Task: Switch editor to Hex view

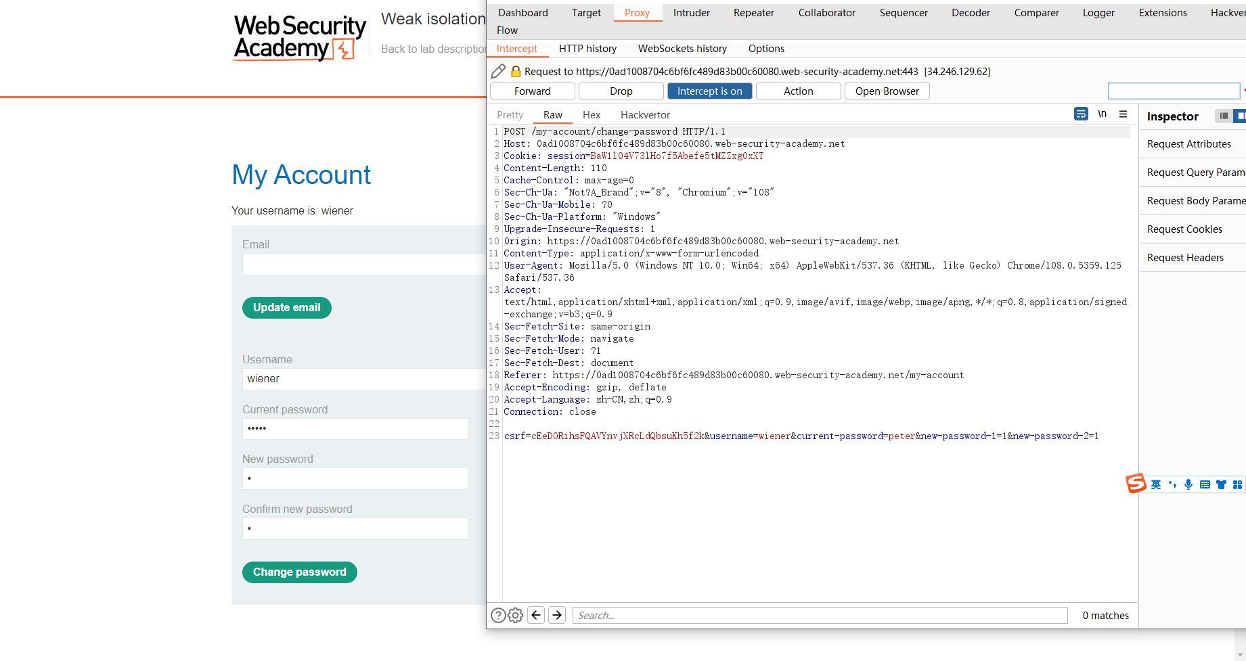Action: pyautogui.click(x=592, y=115)
